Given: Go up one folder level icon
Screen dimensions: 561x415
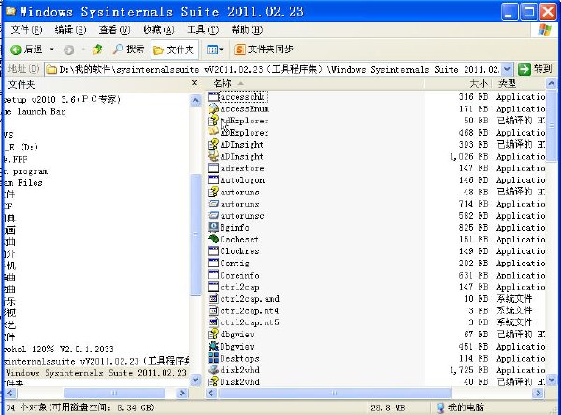Looking at the screenshot, I should tap(97, 50).
